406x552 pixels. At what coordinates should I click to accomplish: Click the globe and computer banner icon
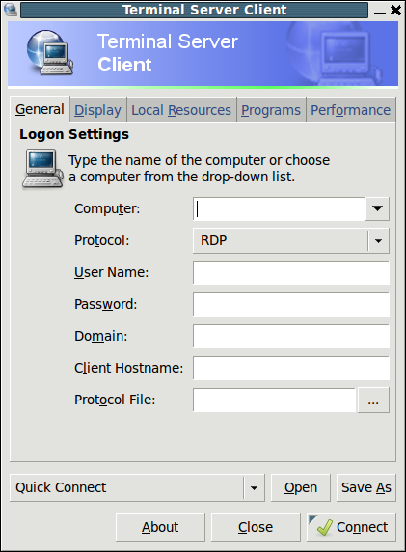(x=49, y=52)
